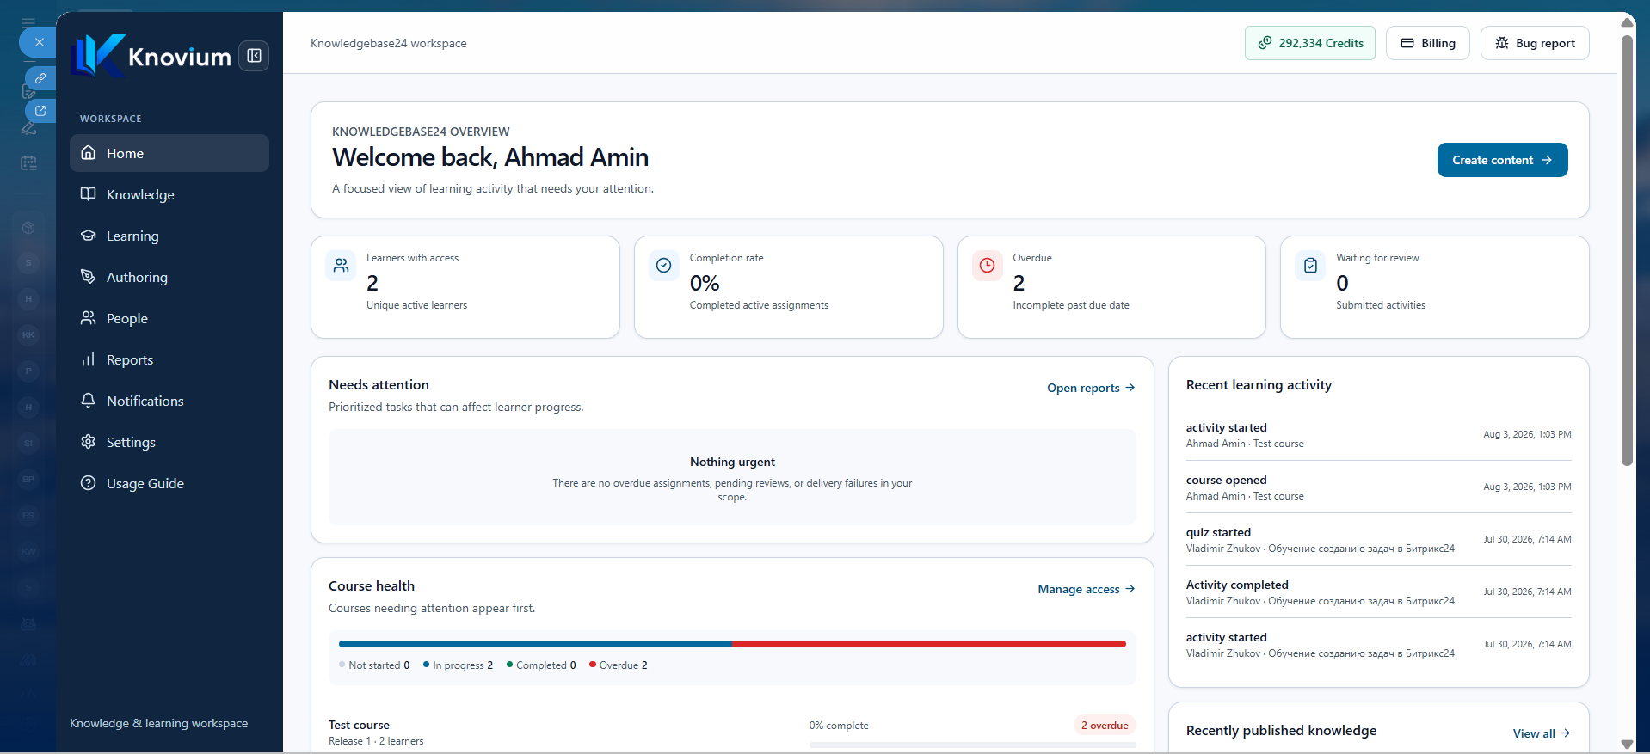This screenshot has height=754, width=1650.
Task: Click the blue external-open icon on left strip
Action: pos(40,111)
